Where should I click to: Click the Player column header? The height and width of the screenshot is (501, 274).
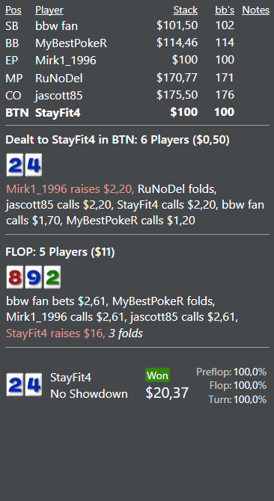(x=49, y=10)
